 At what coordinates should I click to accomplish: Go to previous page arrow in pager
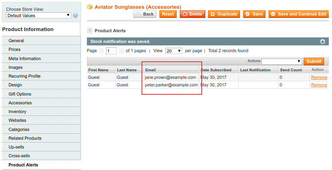point(101,51)
